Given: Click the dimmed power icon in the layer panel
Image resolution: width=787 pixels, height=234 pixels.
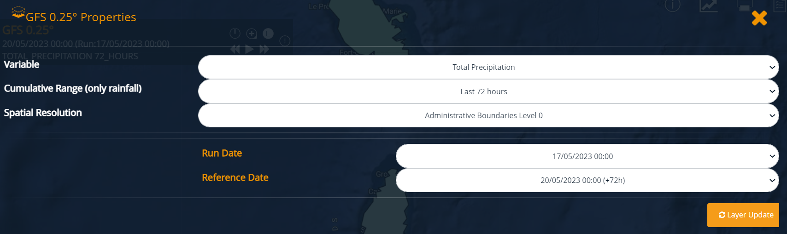Looking at the screenshot, I should (235, 33).
